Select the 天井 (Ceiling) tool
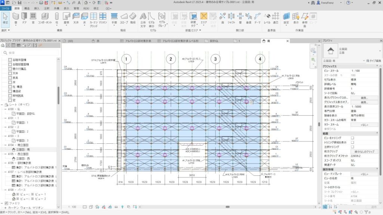383x215 pixels. pyautogui.click(x=76, y=17)
